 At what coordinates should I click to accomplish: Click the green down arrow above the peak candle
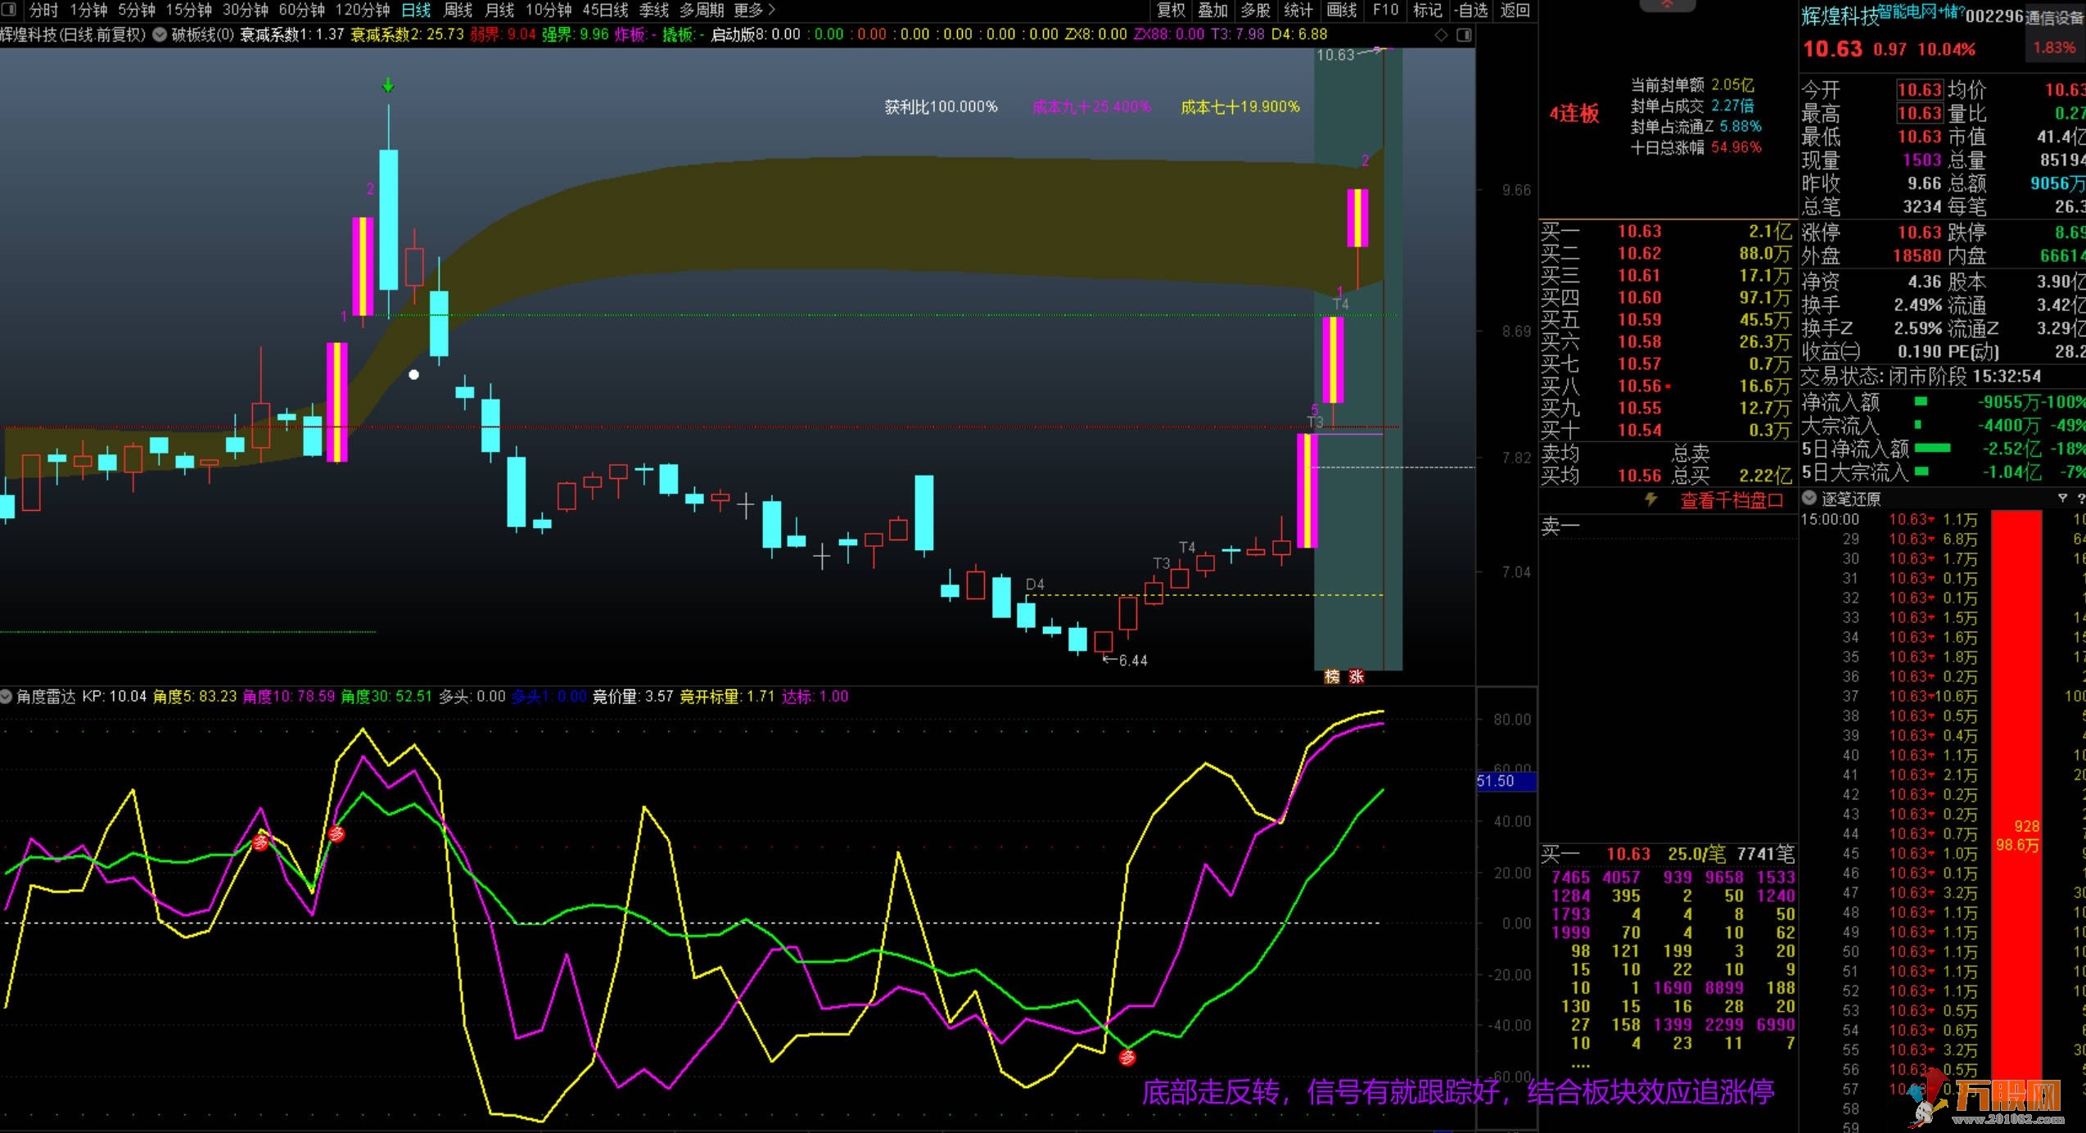point(389,85)
